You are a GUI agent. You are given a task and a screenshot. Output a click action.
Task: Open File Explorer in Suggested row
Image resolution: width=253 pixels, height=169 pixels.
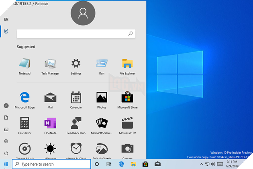pyautogui.click(x=127, y=66)
